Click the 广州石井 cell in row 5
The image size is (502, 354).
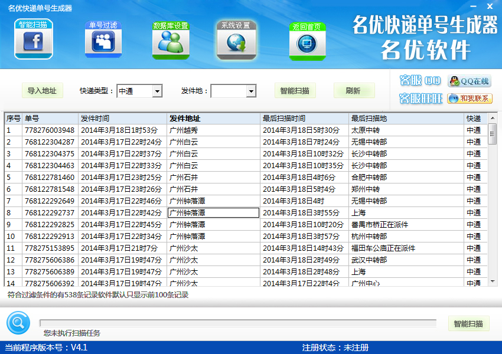tap(214, 178)
